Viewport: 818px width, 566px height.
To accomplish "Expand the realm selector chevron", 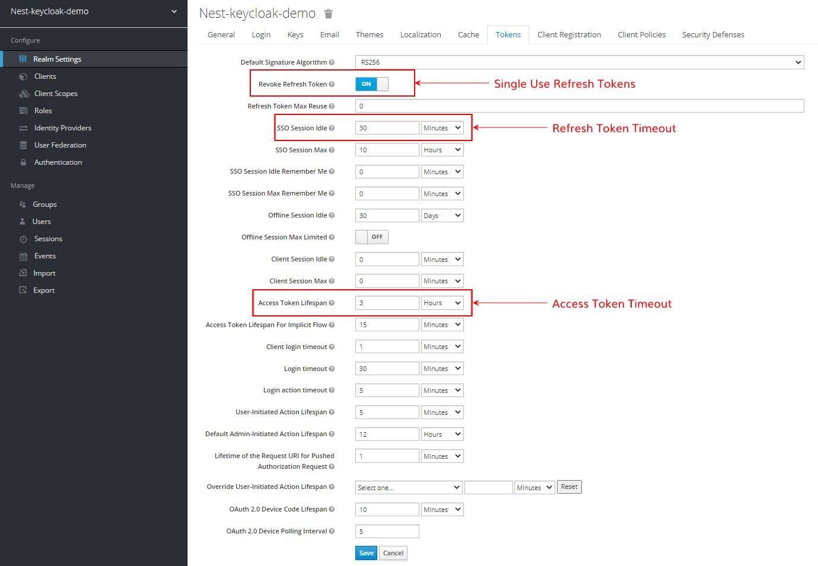I will [x=174, y=11].
